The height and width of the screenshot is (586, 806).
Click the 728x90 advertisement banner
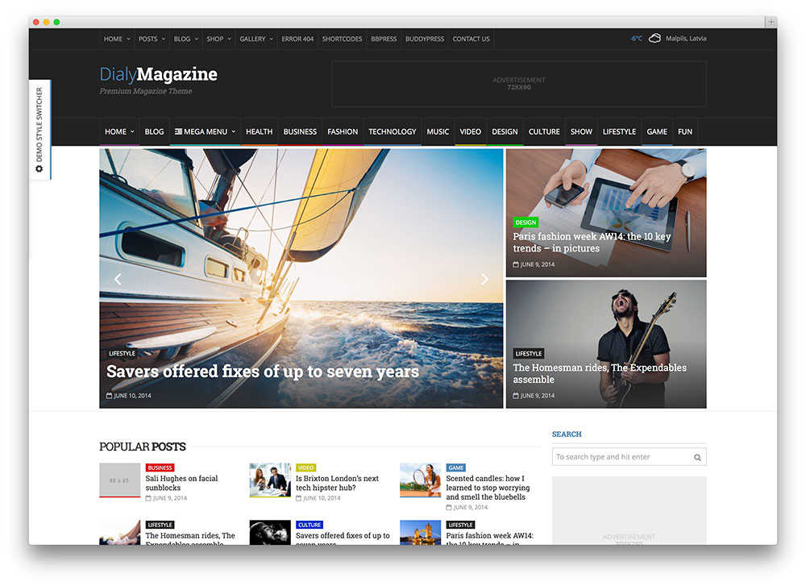518,84
